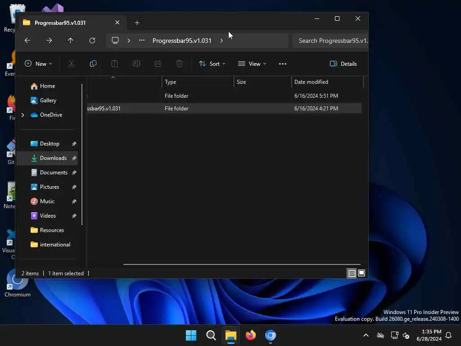Expand the OneDrive tree node
The height and width of the screenshot is (346, 461).
click(23, 115)
